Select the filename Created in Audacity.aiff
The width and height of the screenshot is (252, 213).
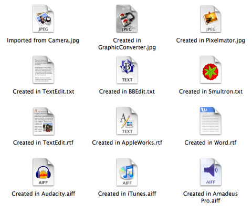[x=44, y=194]
